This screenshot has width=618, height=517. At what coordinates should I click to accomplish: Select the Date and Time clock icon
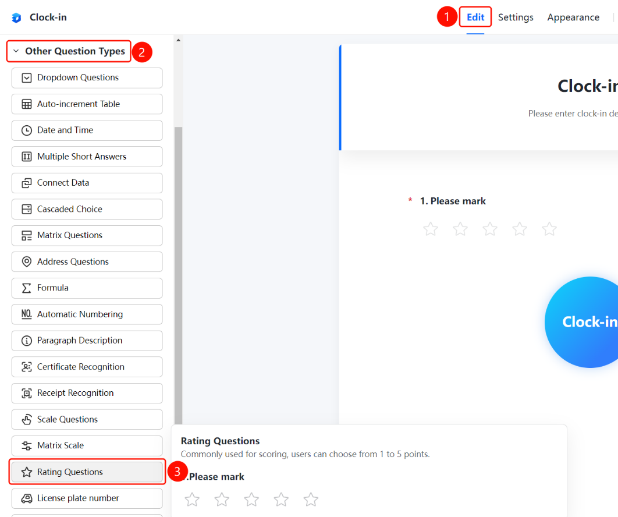pyautogui.click(x=26, y=130)
